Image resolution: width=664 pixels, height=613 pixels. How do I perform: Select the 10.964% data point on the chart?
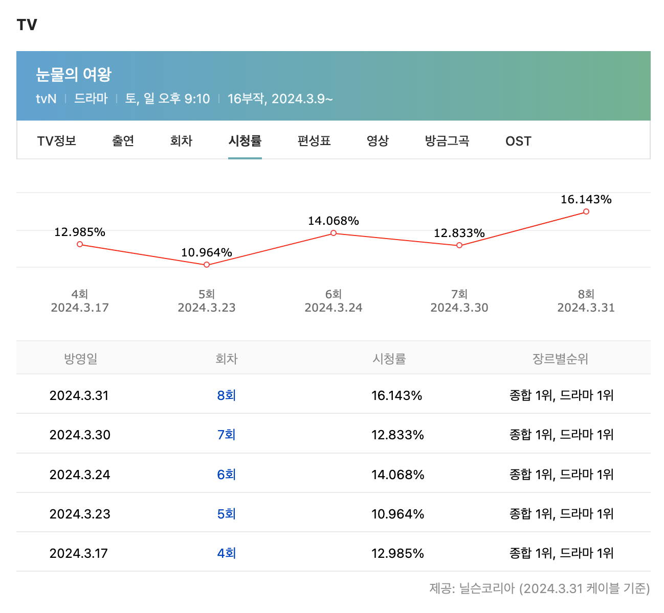[x=207, y=264]
